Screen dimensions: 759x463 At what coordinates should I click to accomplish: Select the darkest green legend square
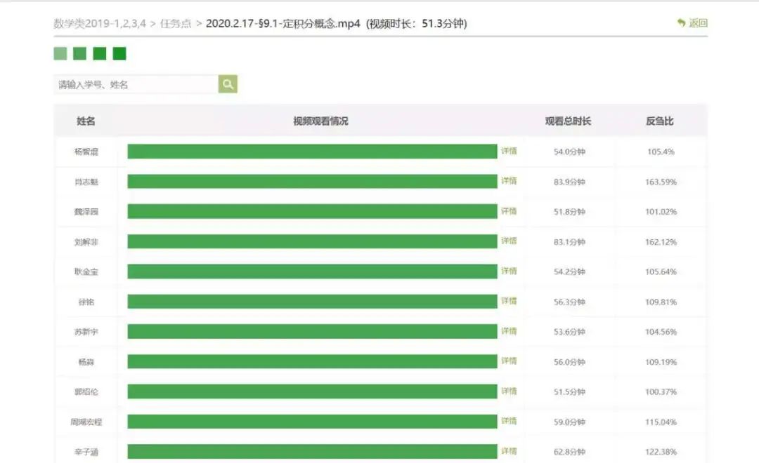119,53
